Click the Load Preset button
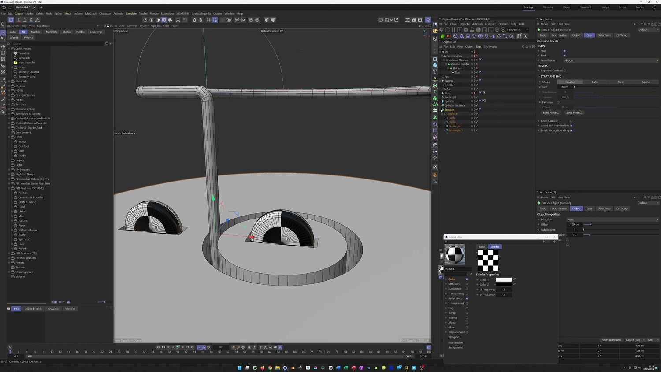This screenshot has height=372, width=661. point(551,112)
